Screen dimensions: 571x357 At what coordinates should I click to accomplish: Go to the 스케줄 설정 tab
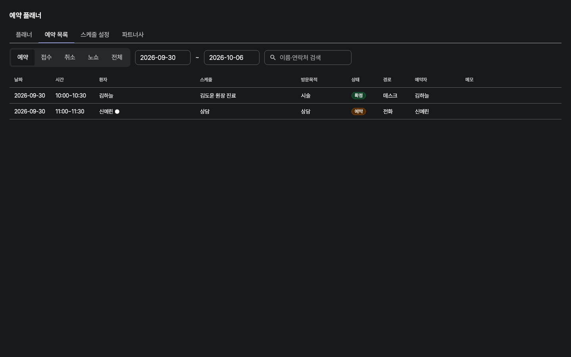coord(95,35)
